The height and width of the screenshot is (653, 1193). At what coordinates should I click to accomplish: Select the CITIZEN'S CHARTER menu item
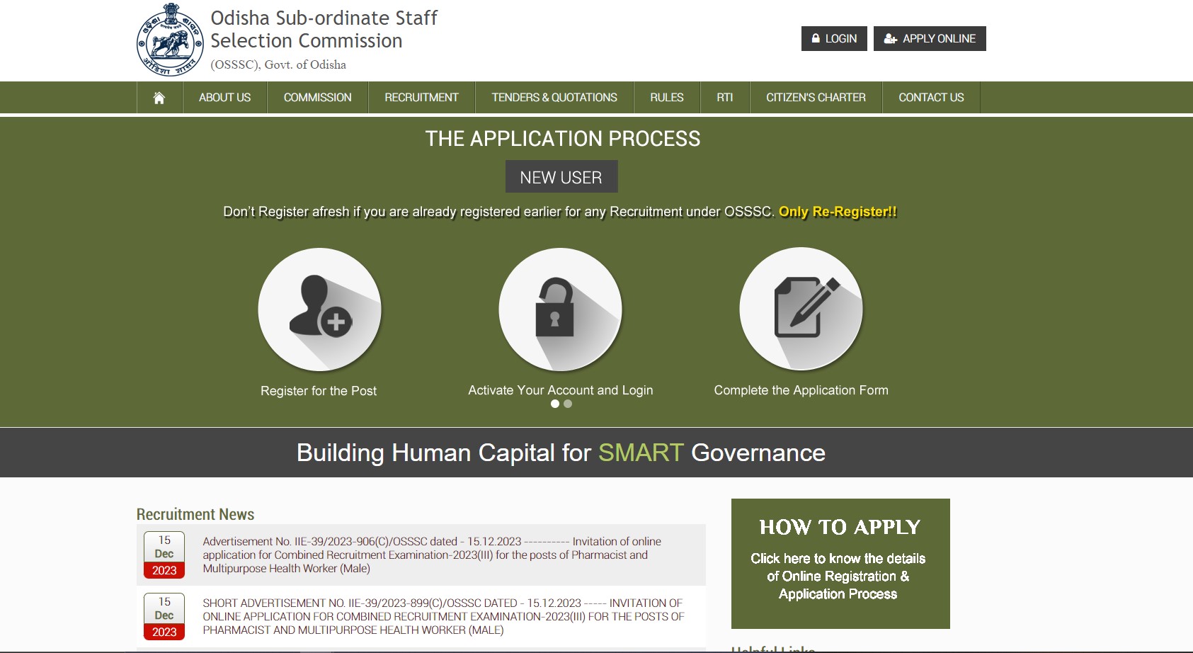(x=815, y=98)
